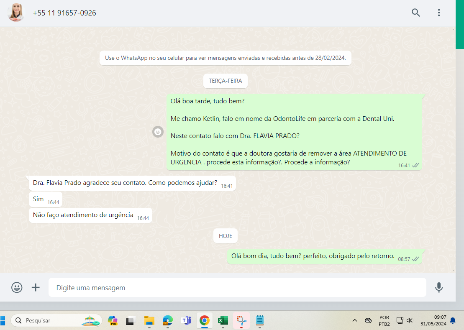464x330 pixels.
Task: Open Microsoft Edge from taskbar
Action: [167, 320]
